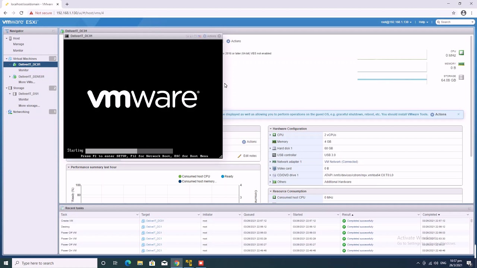Screen dimensions: 477x268
Task: Click the Storage usage disk icon
Action: [x=461, y=77]
